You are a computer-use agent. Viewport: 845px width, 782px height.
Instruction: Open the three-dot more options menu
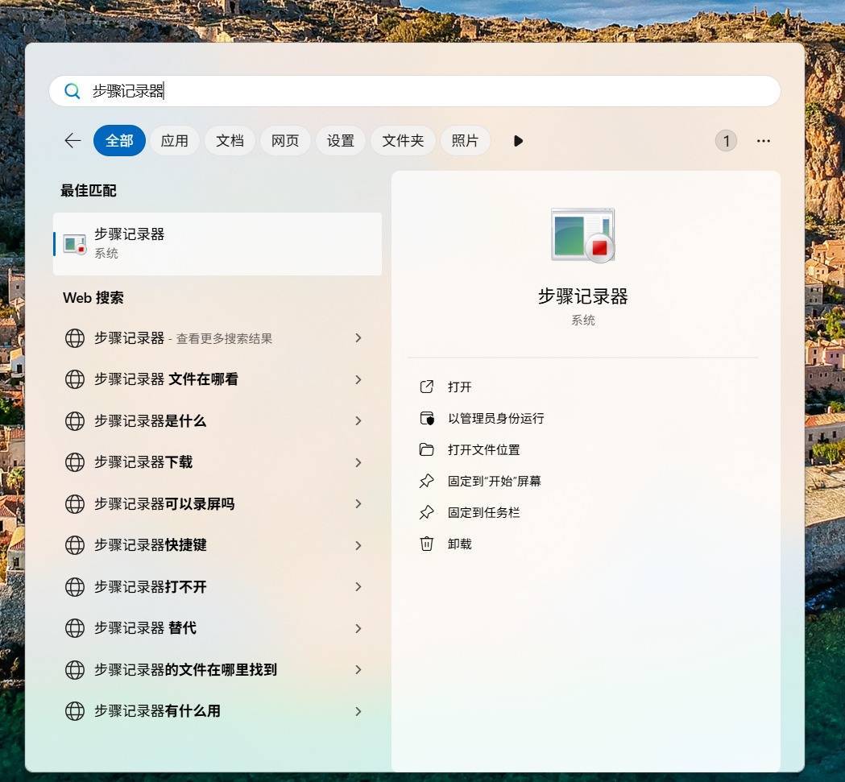(763, 140)
